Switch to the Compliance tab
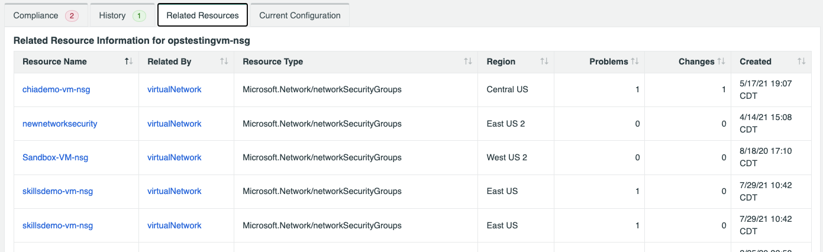This screenshot has height=252, width=823. pyautogui.click(x=36, y=16)
